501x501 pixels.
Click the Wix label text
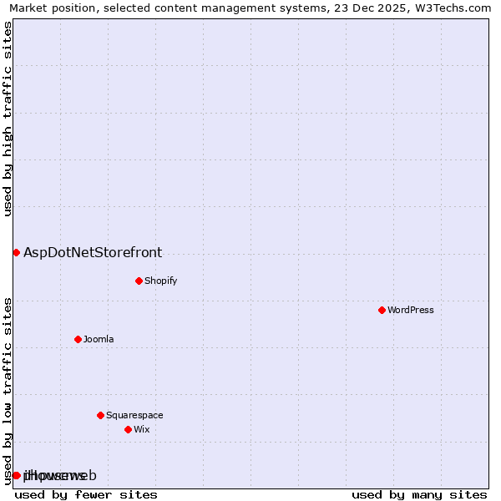142,429
